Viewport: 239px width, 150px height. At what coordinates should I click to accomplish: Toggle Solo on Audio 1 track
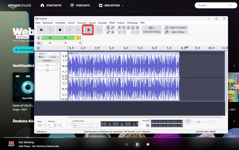pyautogui.click(x=53, y=57)
